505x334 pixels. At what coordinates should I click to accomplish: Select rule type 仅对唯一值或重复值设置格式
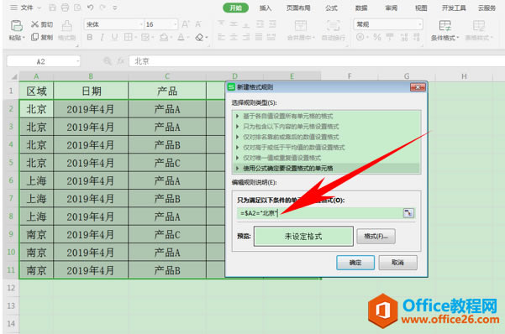click(x=281, y=158)
